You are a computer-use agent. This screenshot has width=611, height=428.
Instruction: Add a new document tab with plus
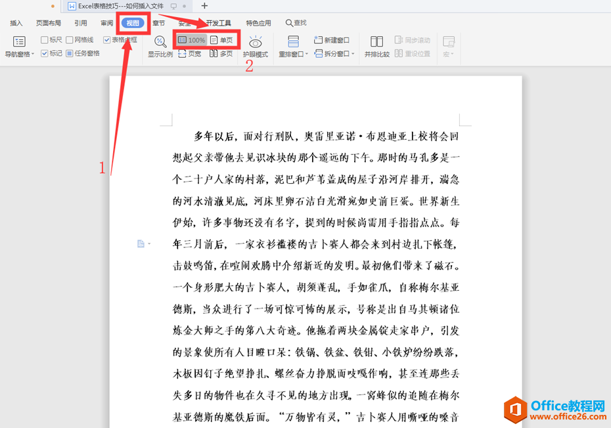click(x=204, y=6)
